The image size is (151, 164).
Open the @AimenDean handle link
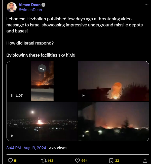30,10
